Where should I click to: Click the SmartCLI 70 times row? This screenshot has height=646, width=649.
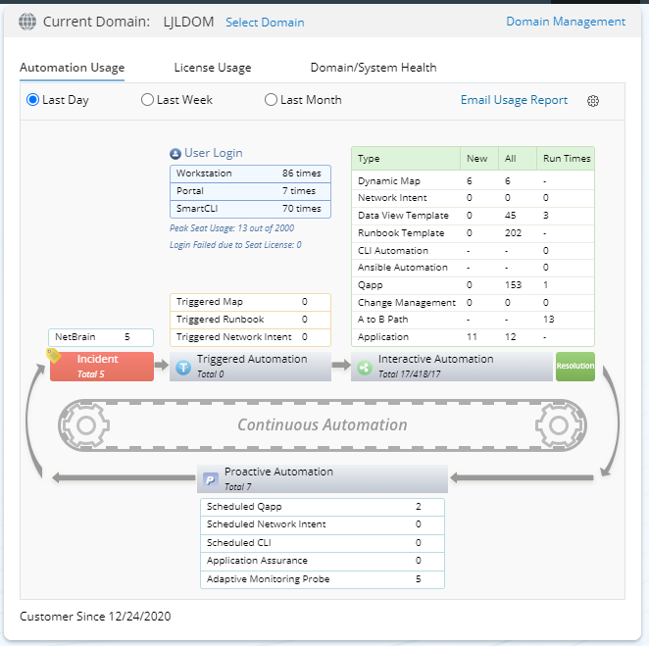click(x=250, y=209)
